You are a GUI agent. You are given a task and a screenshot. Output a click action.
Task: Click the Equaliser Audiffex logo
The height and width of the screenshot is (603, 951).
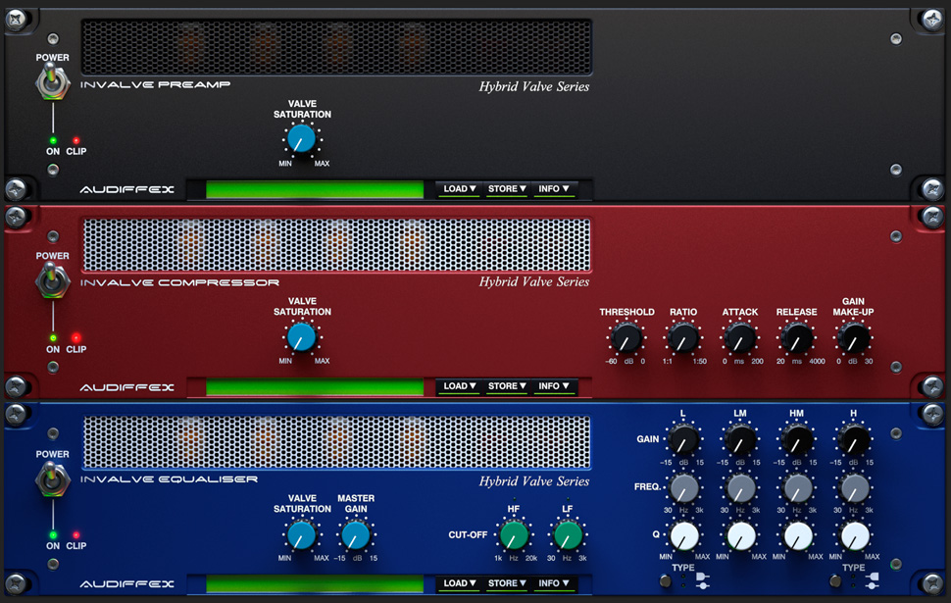pos(126,583)
